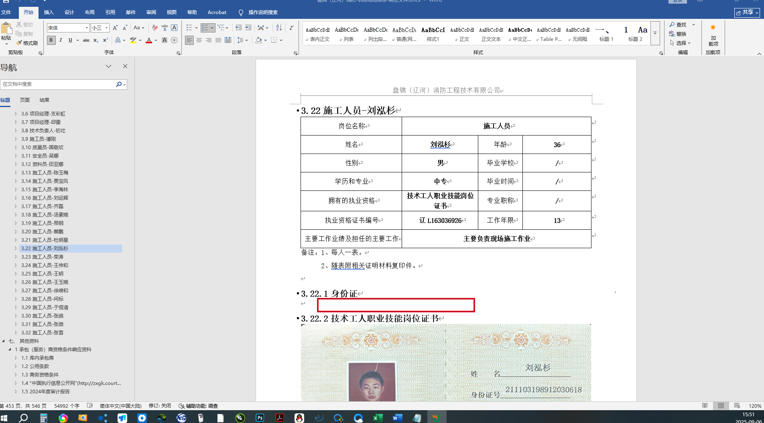The width and height of the screenshot is (764, 423).
Task: Open the 布局 (Layout) ribbon tab
Action: click(90, 12)
